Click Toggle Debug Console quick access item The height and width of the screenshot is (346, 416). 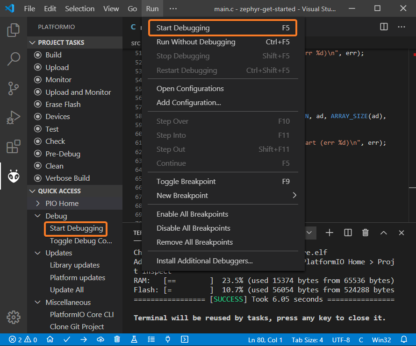pyautogui.click(x=81, y=241)
